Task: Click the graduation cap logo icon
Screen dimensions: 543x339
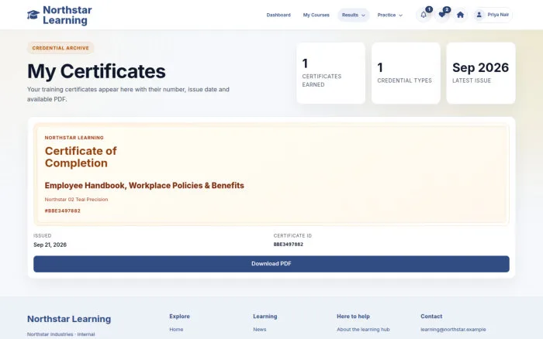Action: [x=33, y=15]
